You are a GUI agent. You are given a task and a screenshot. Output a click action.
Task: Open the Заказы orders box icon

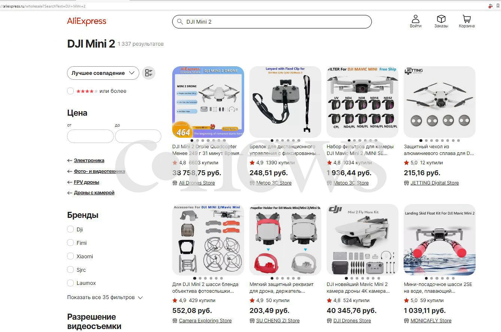(x=441, y=19)
